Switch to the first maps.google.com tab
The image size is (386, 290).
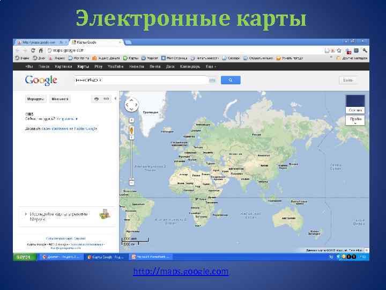click(42, 42)
